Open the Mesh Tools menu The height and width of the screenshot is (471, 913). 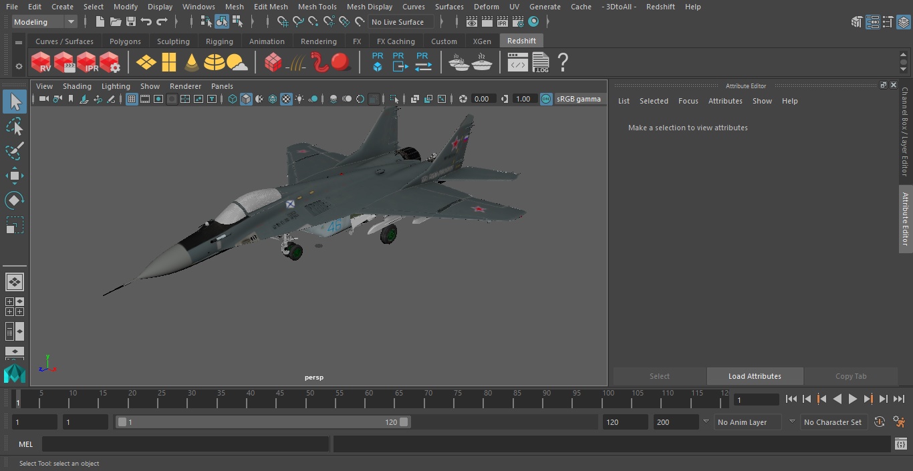click(317, 7)
